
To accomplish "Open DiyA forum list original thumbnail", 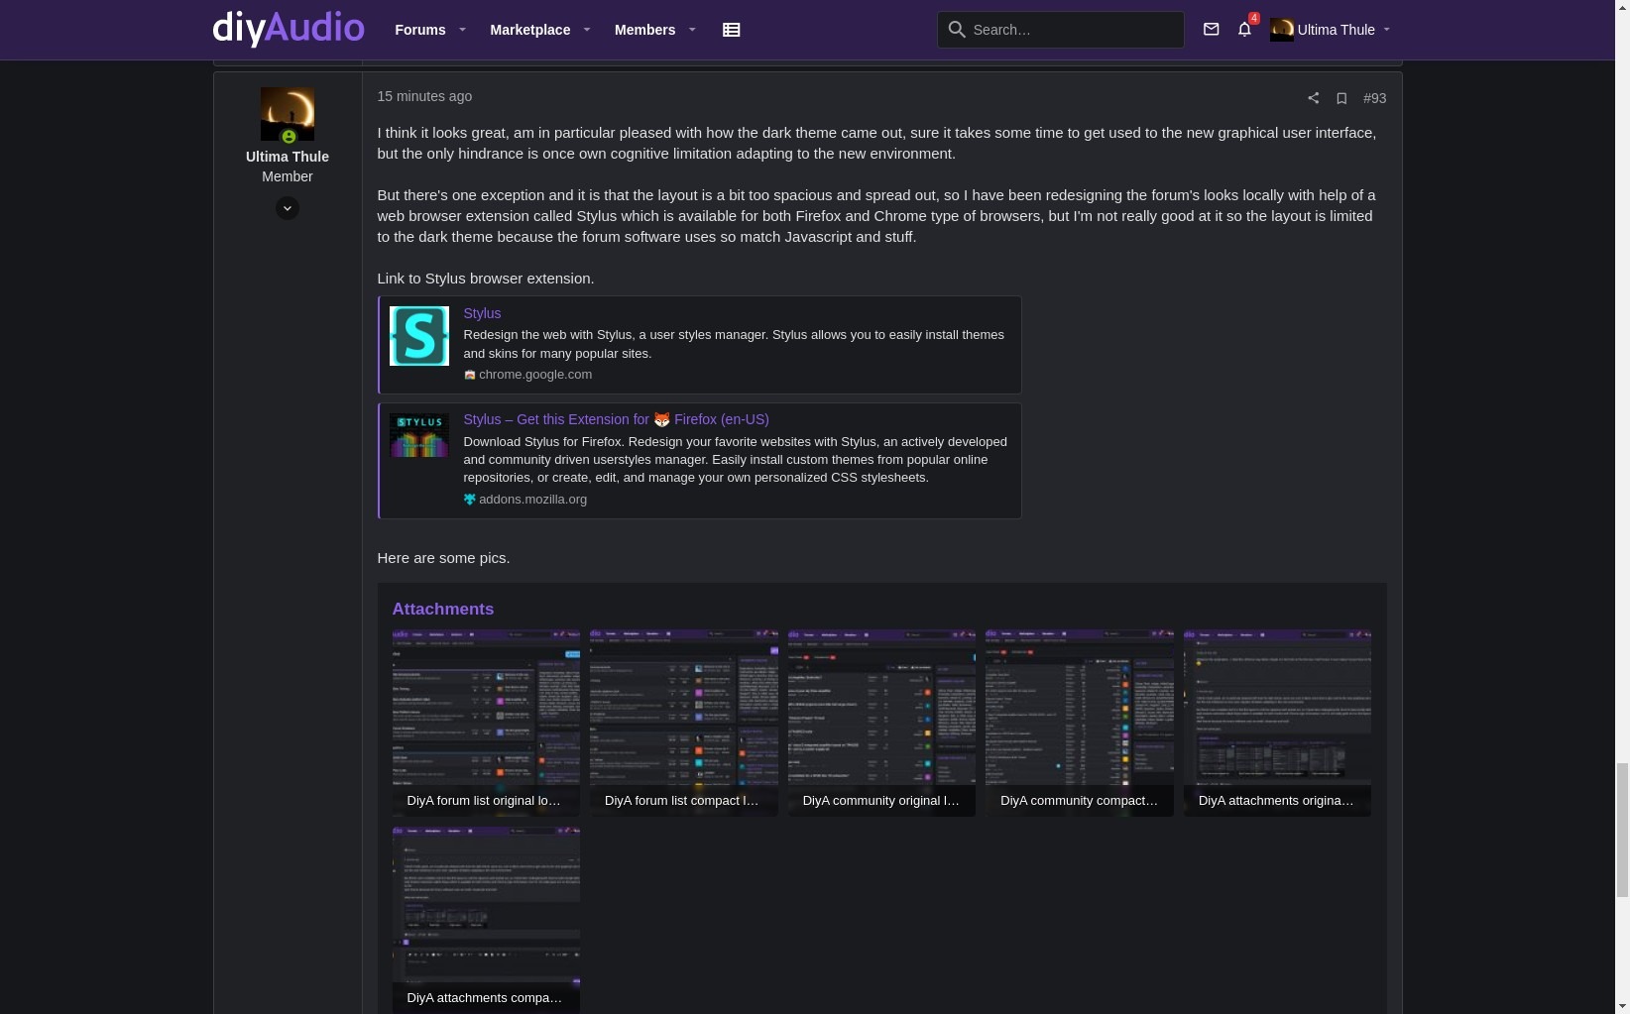I will [486, 723].
